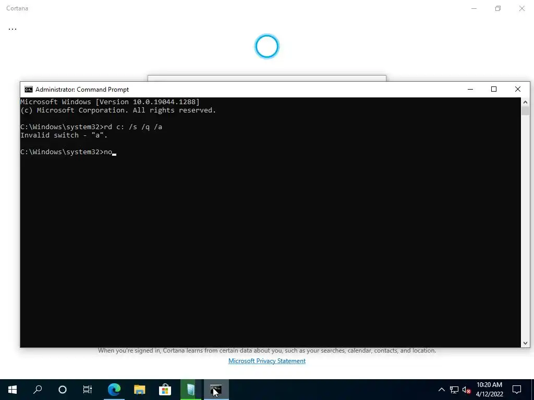Open Cortana's three-dot menu

[x=13, y=29]
